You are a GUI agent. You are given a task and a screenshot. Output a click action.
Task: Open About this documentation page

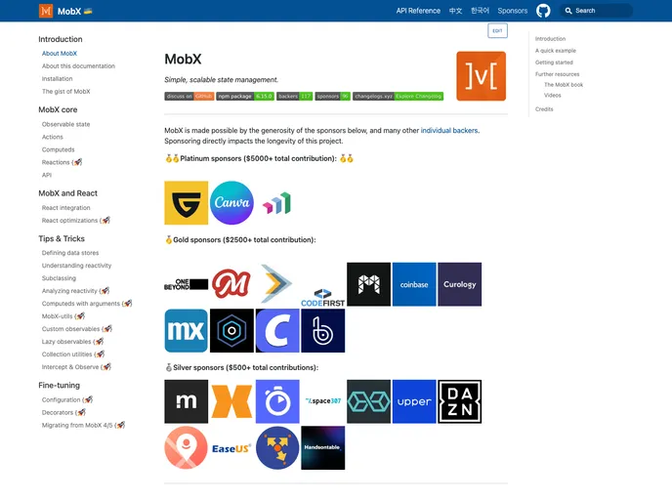coord(78,66)
